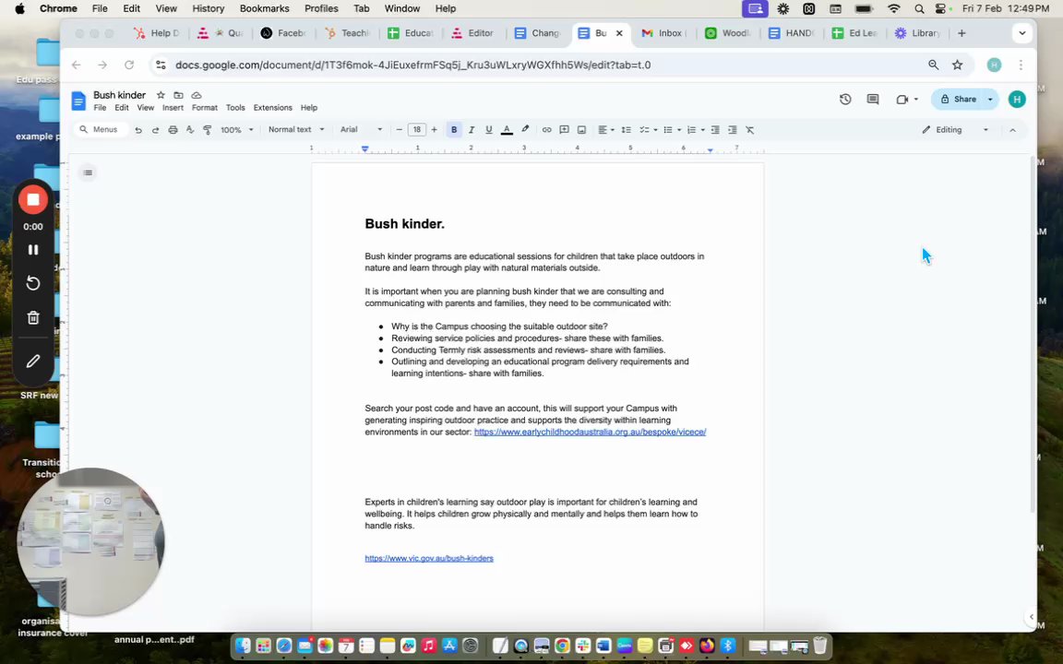Undo the last edit in Docs toolbar
Screen dimensions: 1063x664
pos(138,129)
